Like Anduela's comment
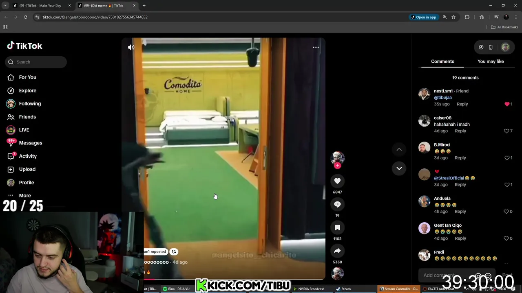 (x=507, y=212)
